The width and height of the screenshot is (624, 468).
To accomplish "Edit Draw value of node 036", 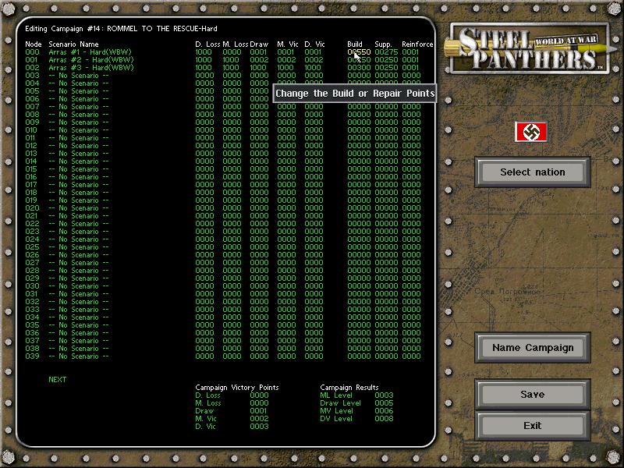I will coord(260,333).
